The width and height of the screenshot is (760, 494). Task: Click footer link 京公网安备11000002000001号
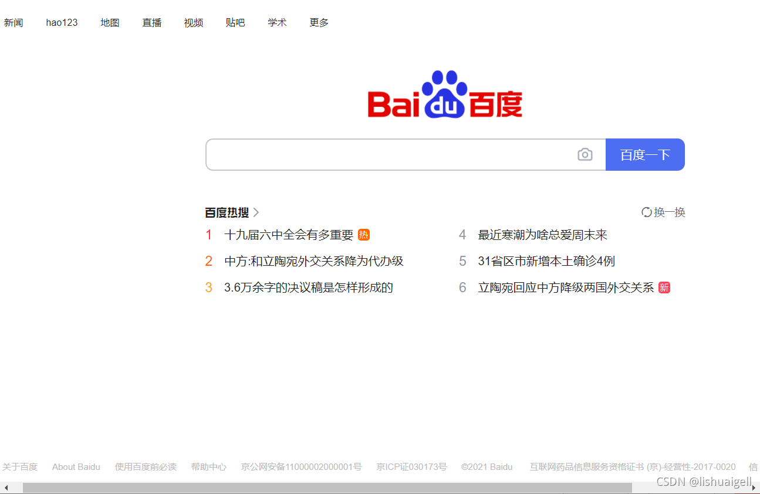pos(301,467)
